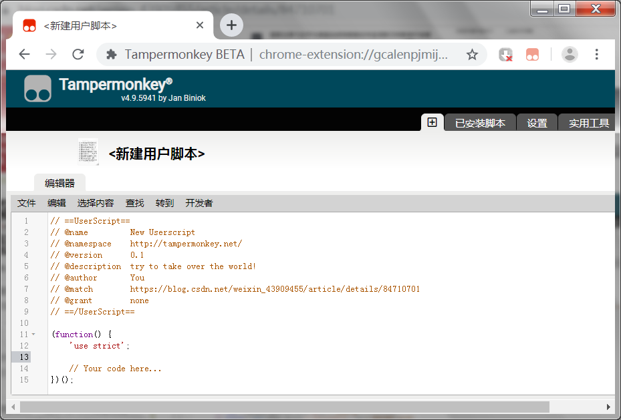Screen dimensions: 621x420
Task: Click the '// Your code here...' comment
Action: [115, 368]
